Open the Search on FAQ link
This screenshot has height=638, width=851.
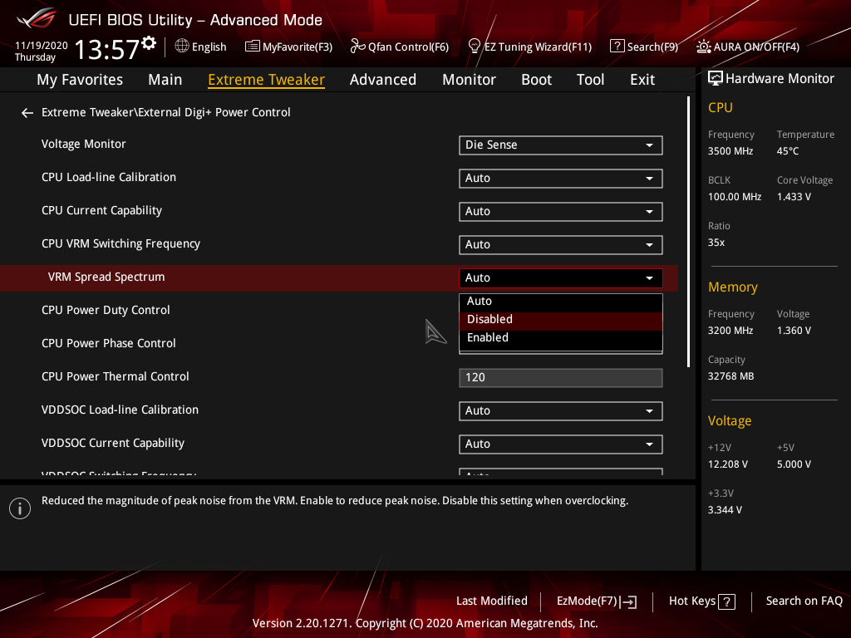pos(804,601)
